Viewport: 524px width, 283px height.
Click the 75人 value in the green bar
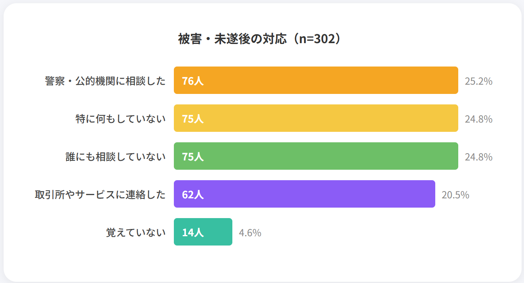193,157
